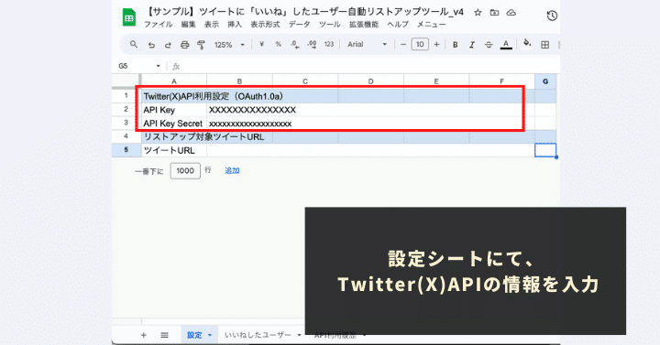The width and height of the screenshot is (660, 345).
Task: Select column D header
Action: pyautogui.click(x=370, y=81)
